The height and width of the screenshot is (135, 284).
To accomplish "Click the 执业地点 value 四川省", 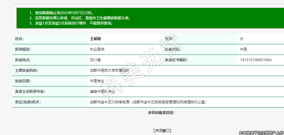I will [95, 60].
